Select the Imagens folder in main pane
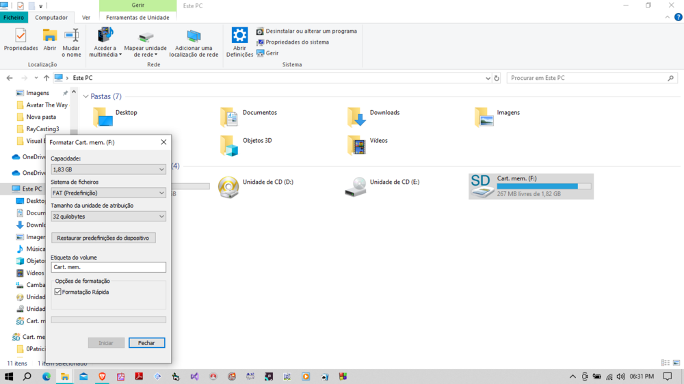Screen dimensions: 684x384 point(497,117)
